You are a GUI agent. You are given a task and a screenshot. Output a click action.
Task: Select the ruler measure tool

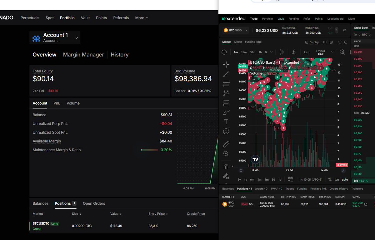tap(226, 144)
